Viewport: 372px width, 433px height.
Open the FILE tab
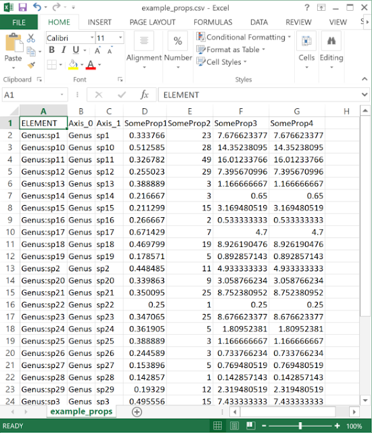[19, 22]
